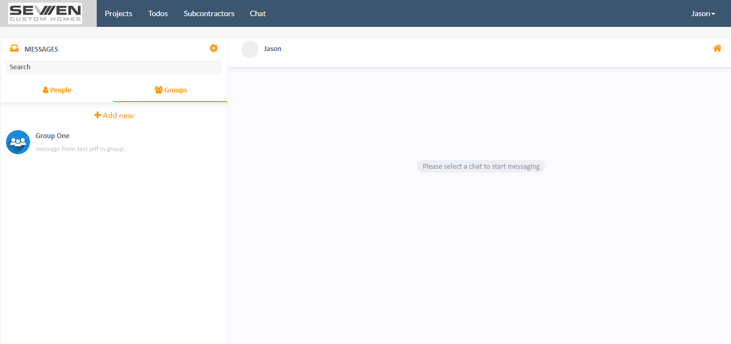731x344 pixels.
Task: Switch to the Groups tab
Action: tap(170, 90)
